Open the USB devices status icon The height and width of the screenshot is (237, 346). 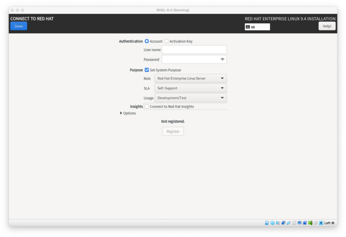288,223
